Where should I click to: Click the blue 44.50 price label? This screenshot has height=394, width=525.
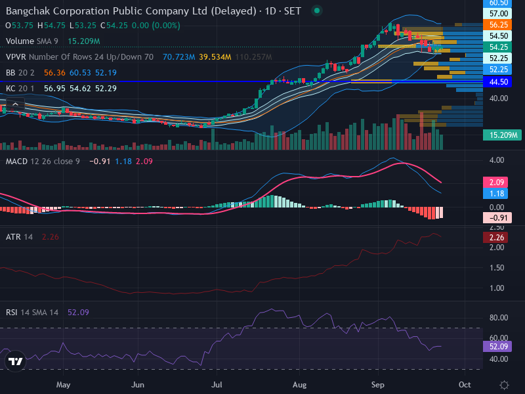[497, 81]
